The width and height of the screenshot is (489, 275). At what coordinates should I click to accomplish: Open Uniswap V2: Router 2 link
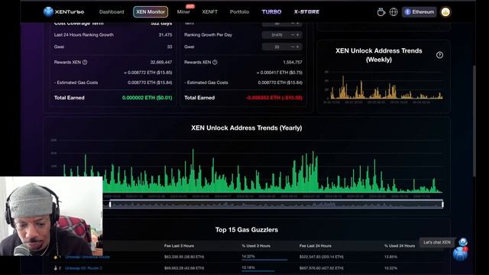[x=83, y=268]
